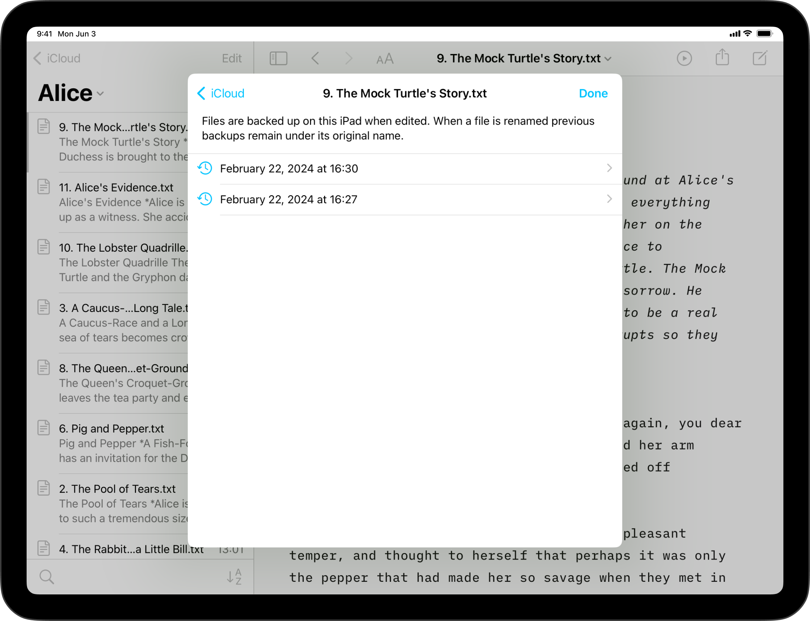
Task: Toggle the sidebar panel icon
Action: click(278, 58)
